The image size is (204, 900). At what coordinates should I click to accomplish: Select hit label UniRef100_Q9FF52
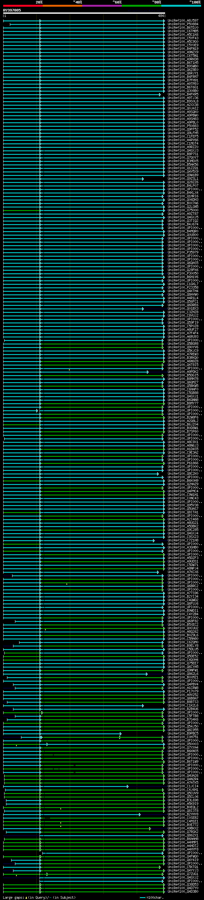(183, 129)
